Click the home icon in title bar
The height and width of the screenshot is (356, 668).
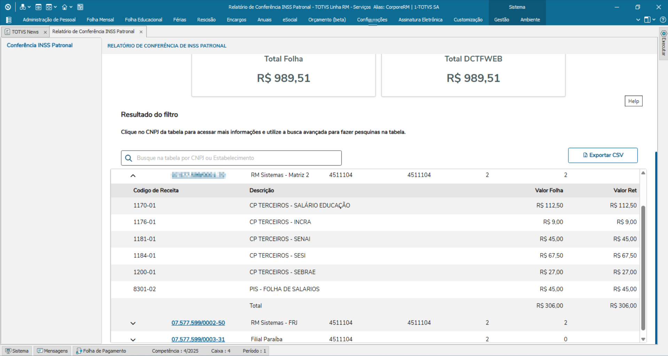coord(64,7)
